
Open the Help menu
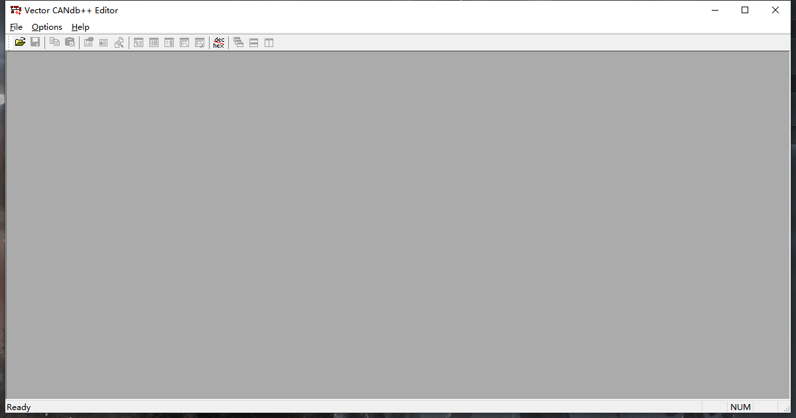click(80, 27)
